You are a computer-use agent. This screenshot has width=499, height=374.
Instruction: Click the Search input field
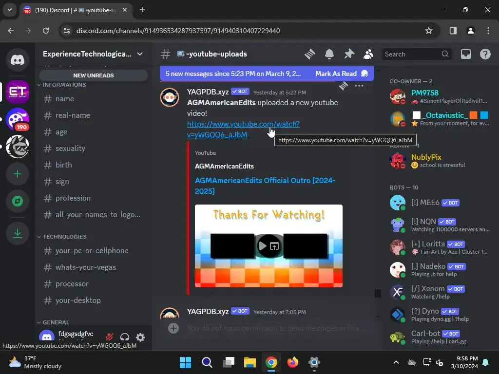(416, 54)
